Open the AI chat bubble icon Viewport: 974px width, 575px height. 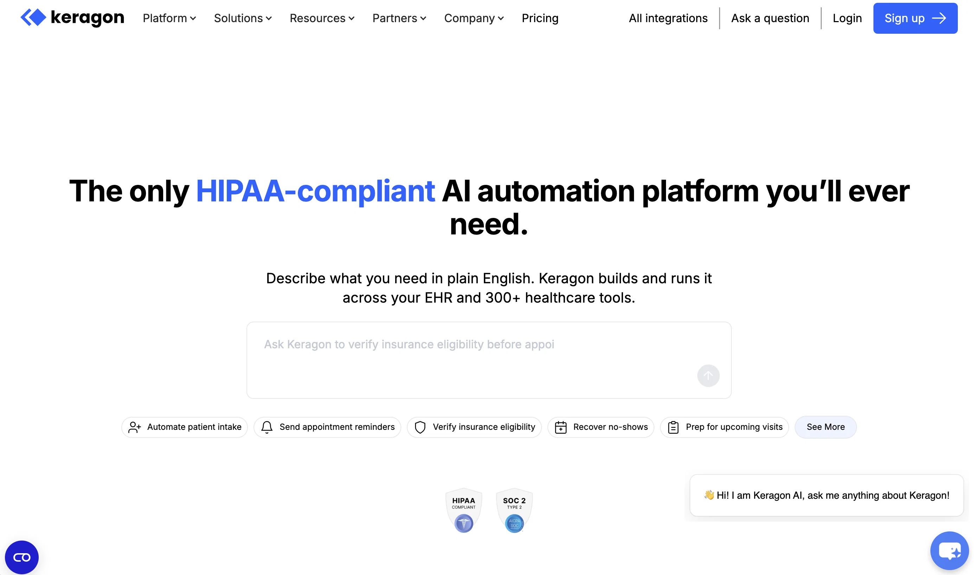pyautogui.click(x=949, y=550)
